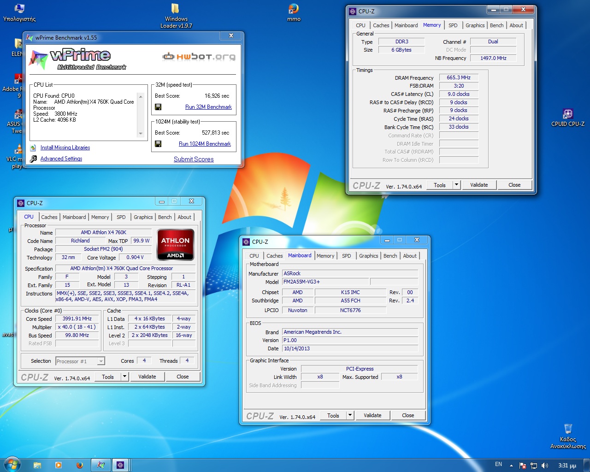590x472 pixels.
Task: Launch Windows Media Player from taskbar
Action: [59, 465]
